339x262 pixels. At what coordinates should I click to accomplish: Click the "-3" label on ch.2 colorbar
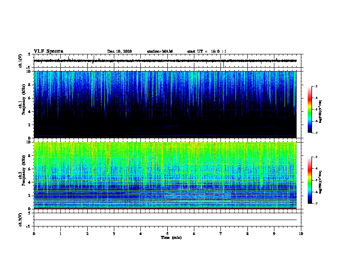click(x=316, y=157)
